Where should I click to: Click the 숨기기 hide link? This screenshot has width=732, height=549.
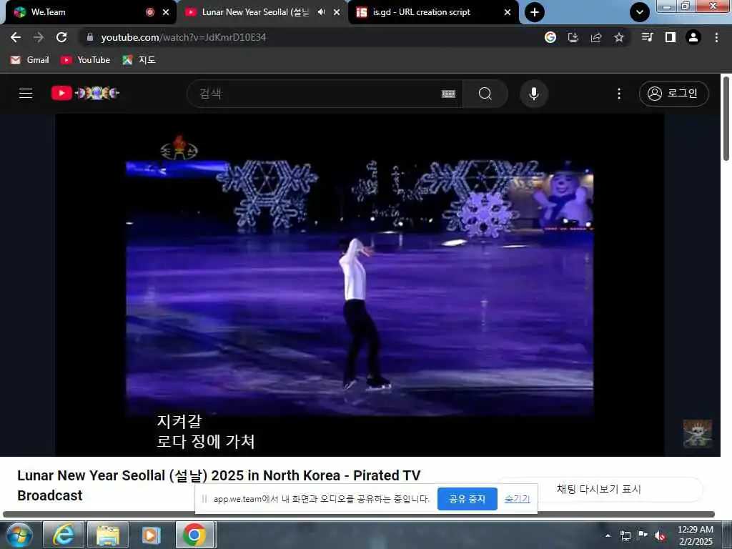(518, 499)
